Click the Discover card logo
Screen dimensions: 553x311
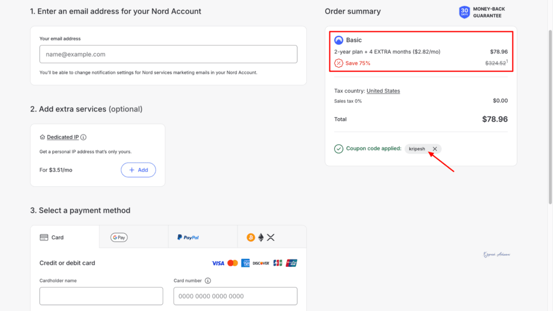coord(261,263)
